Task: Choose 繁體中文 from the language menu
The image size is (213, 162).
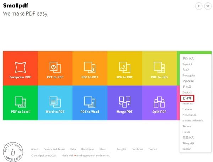Action: 188,137
